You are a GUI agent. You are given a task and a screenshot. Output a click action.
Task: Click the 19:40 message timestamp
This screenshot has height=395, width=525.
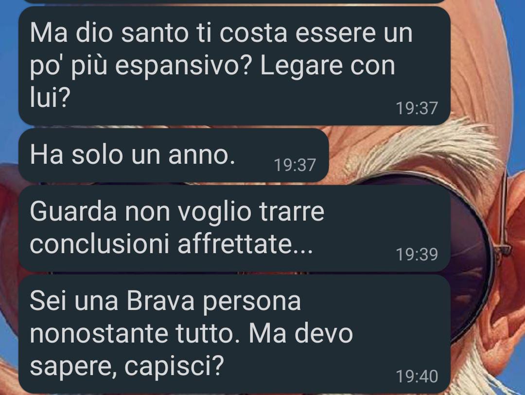click(x=417, y=376)
